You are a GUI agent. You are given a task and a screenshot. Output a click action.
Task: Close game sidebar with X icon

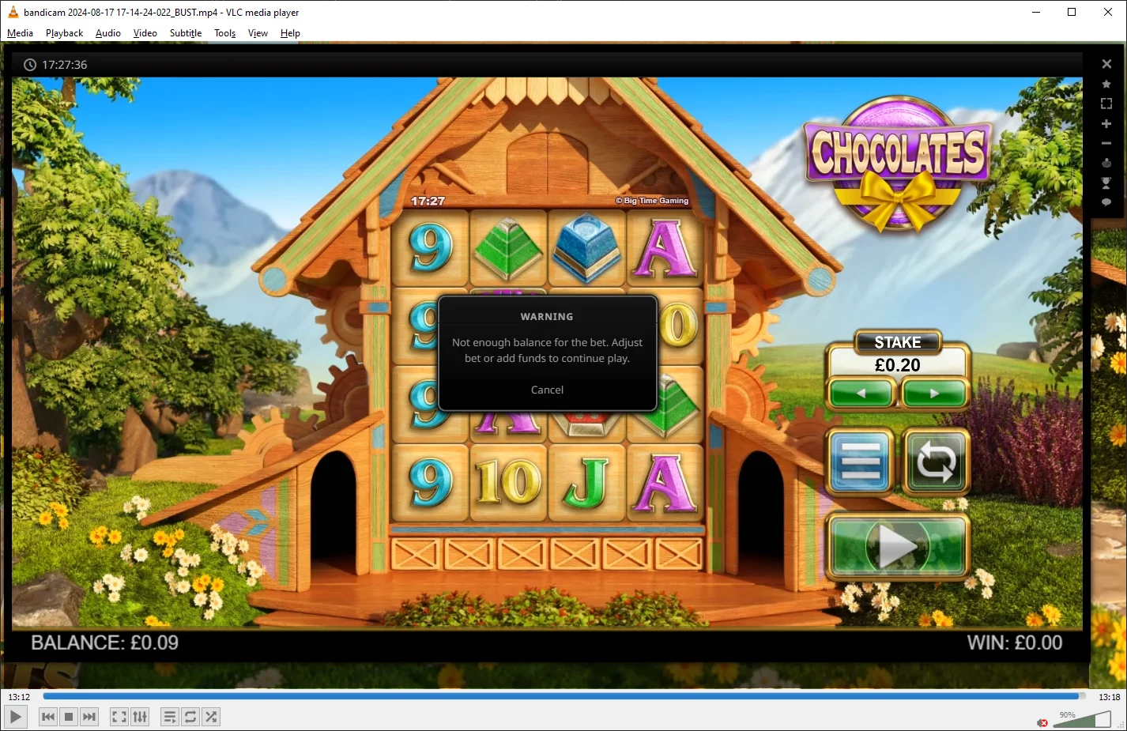(1106, 64)
